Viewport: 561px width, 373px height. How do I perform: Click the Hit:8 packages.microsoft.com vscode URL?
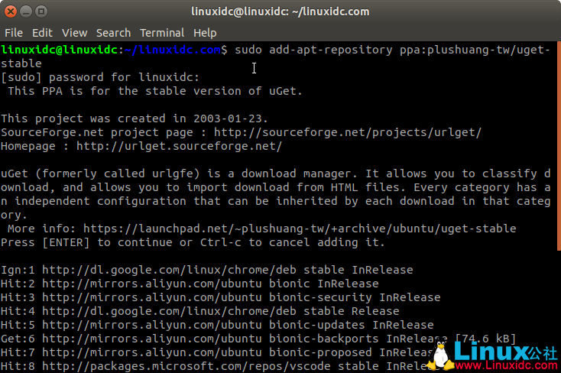tap(186, 366)
